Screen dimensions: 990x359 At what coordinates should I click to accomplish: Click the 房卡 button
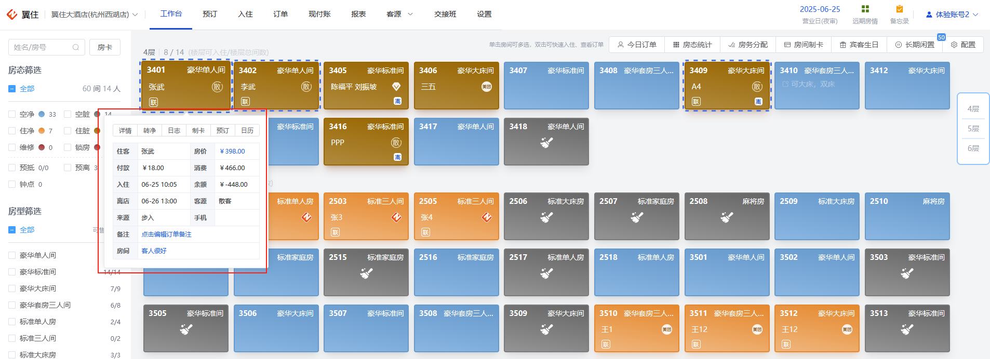click(x=105, y=47)
